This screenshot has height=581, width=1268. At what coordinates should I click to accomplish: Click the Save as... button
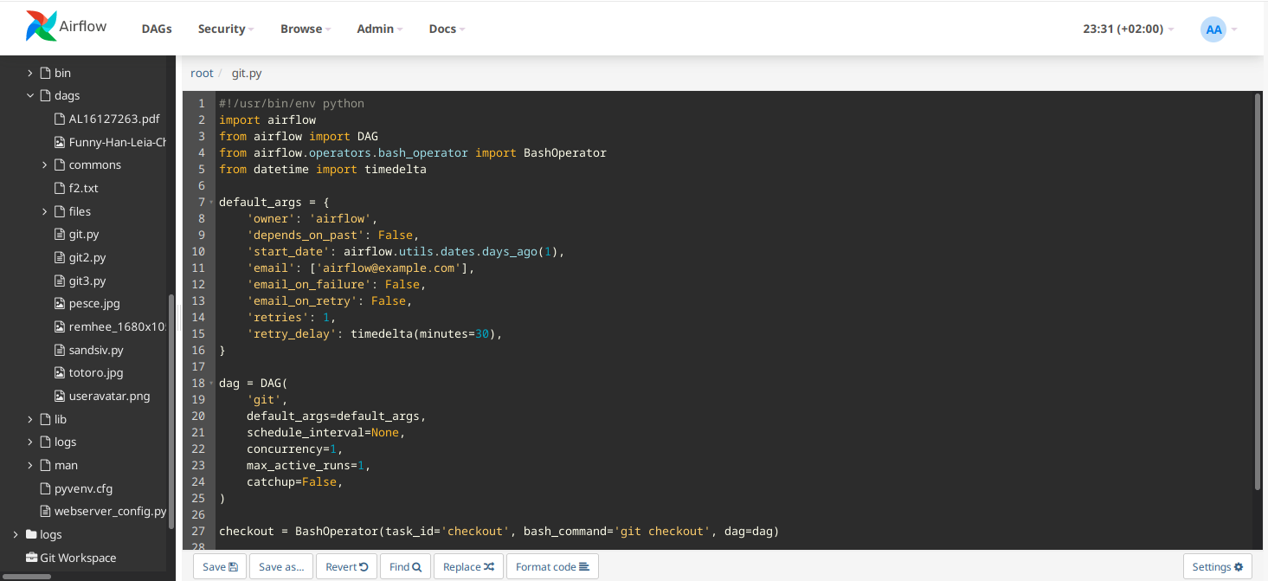click(x=280, y=565)
